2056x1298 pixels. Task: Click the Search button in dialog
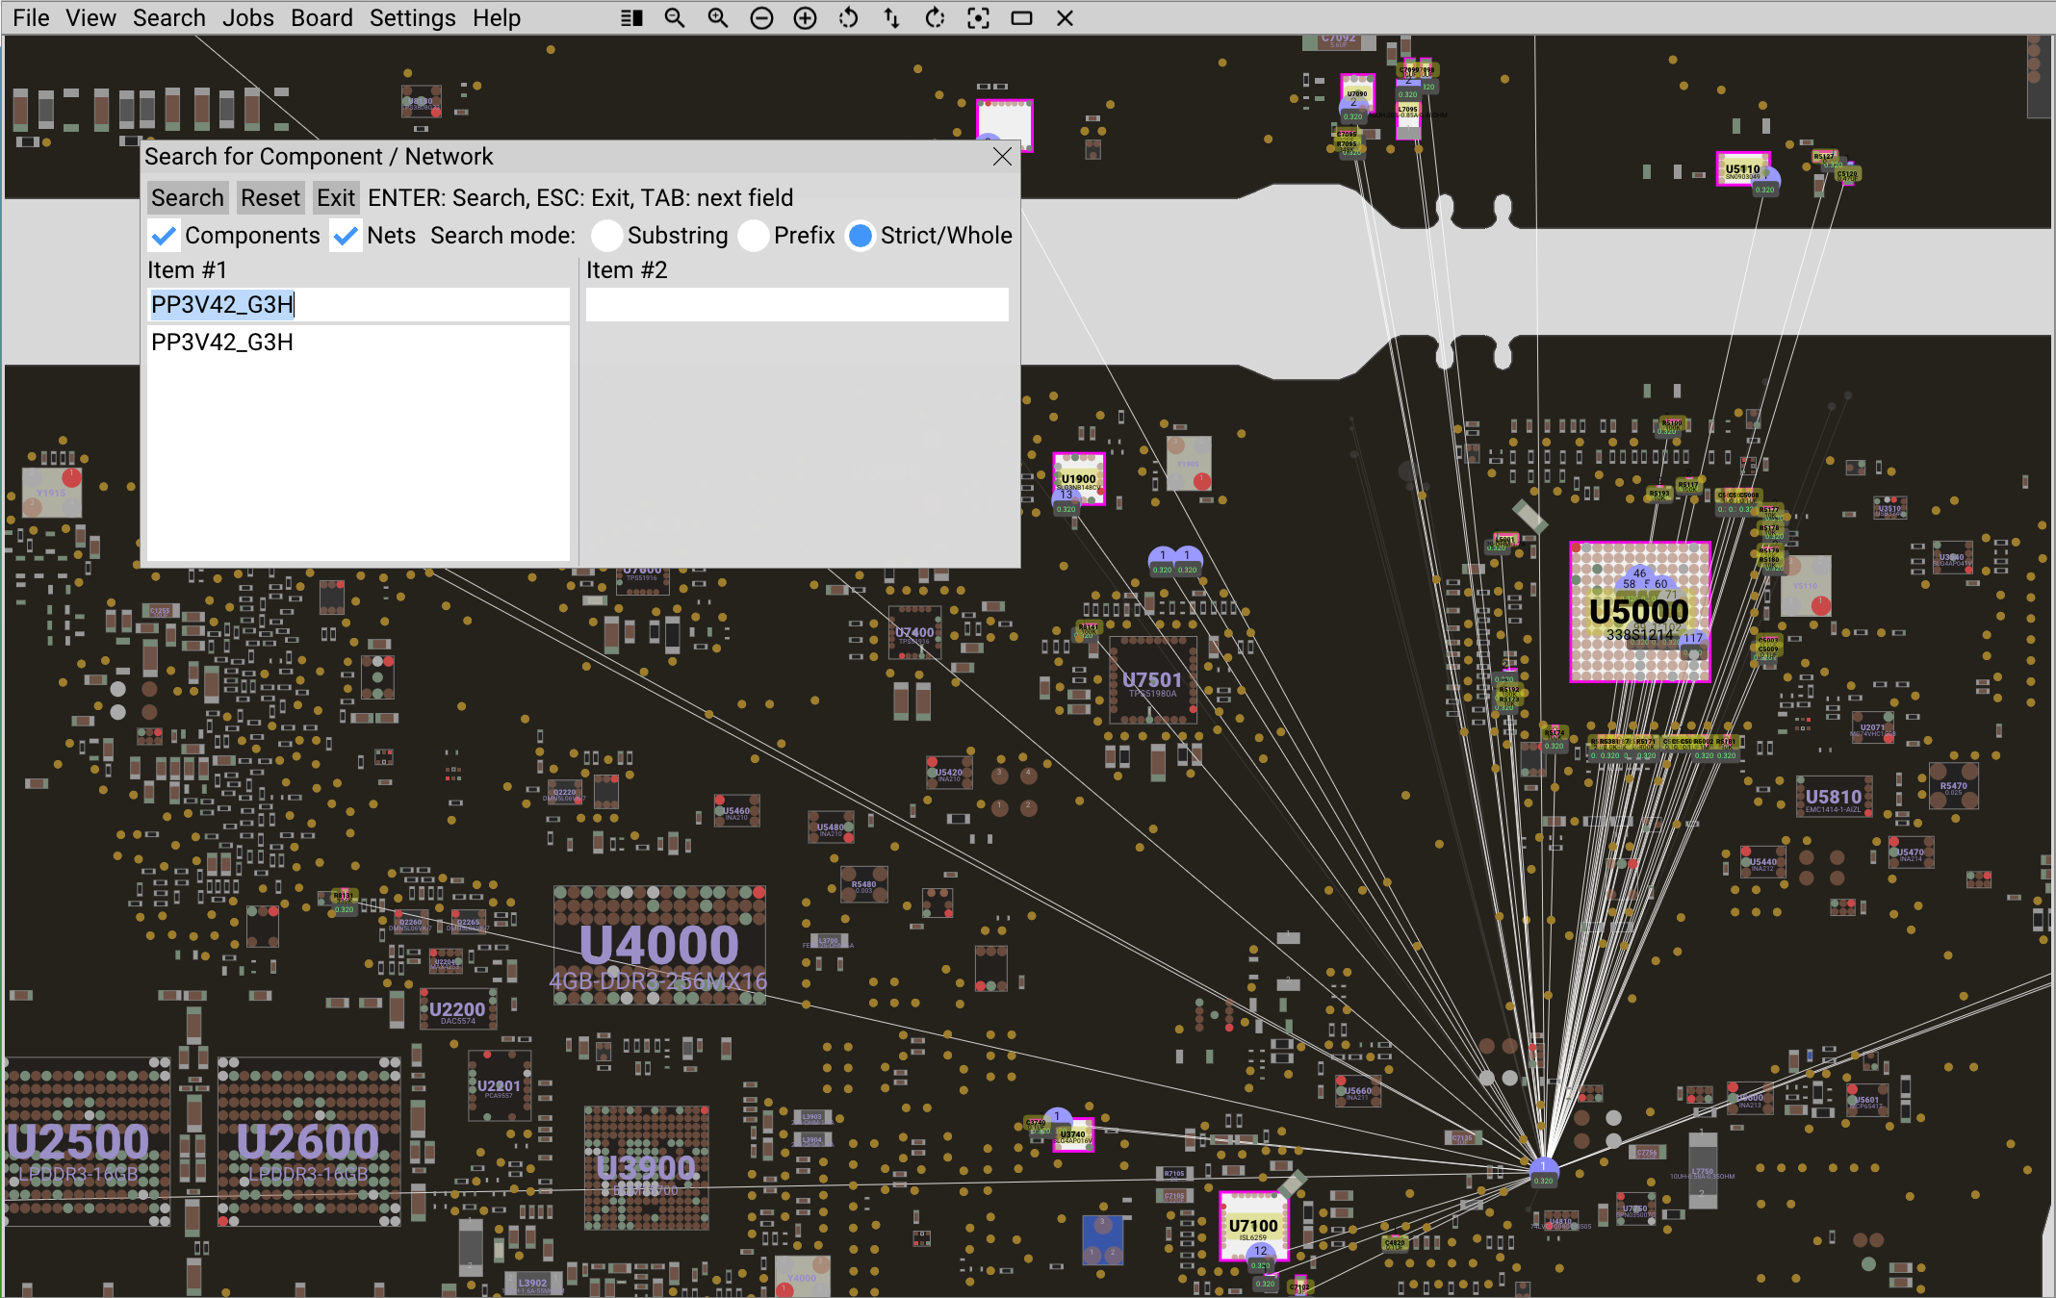(x=184, y=196)
